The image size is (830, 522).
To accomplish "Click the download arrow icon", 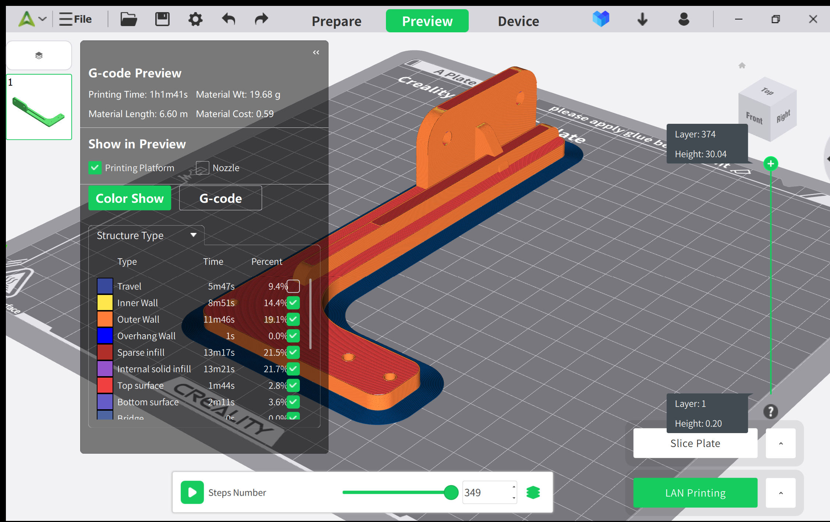I will (x=642, y=19).
